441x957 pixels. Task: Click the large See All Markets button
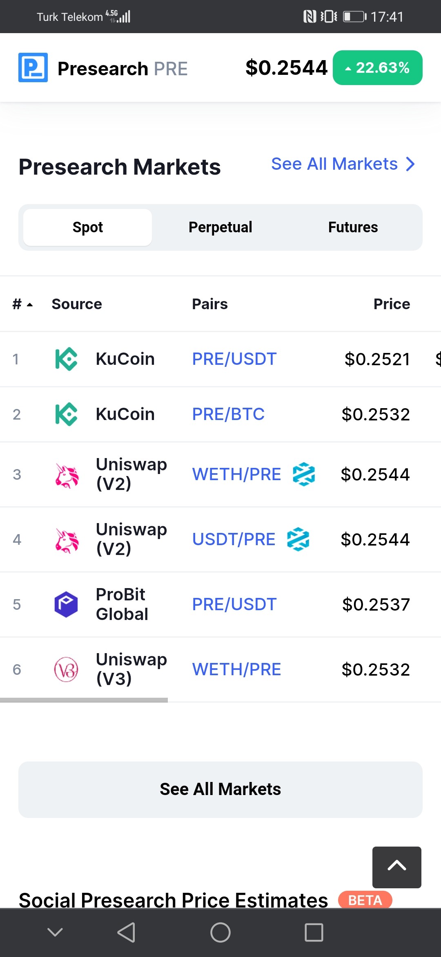pos(220,789)
